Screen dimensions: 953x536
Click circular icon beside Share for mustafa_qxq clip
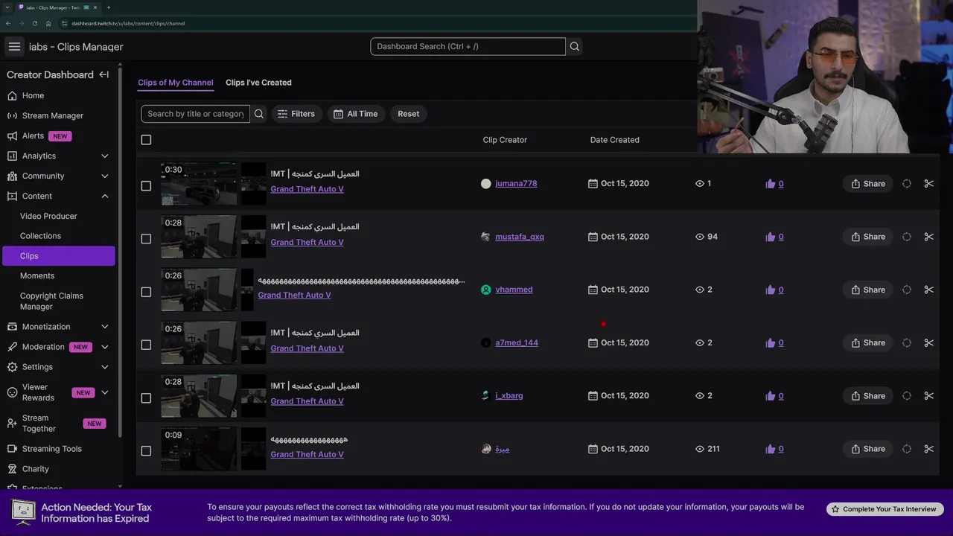click(x=907, y=237)
